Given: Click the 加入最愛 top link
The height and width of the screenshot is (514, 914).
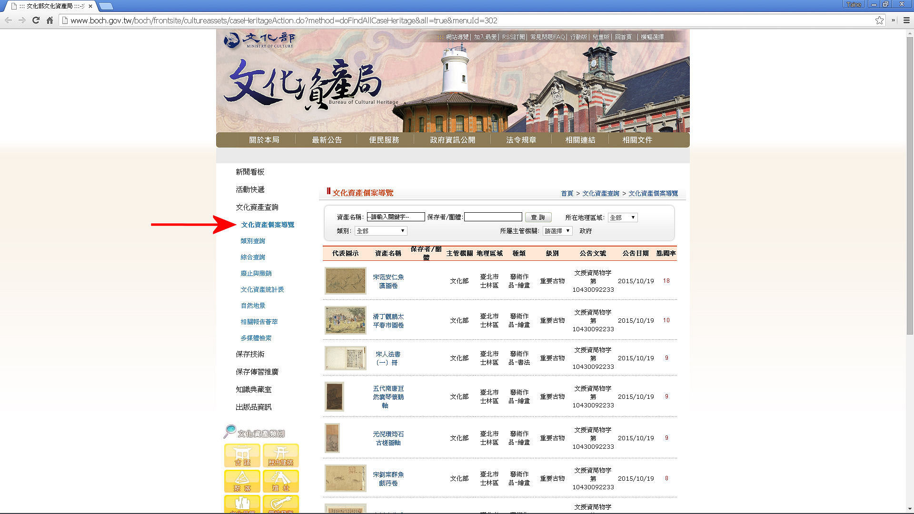Looking at the screenshot, I should tap(485, 37).
